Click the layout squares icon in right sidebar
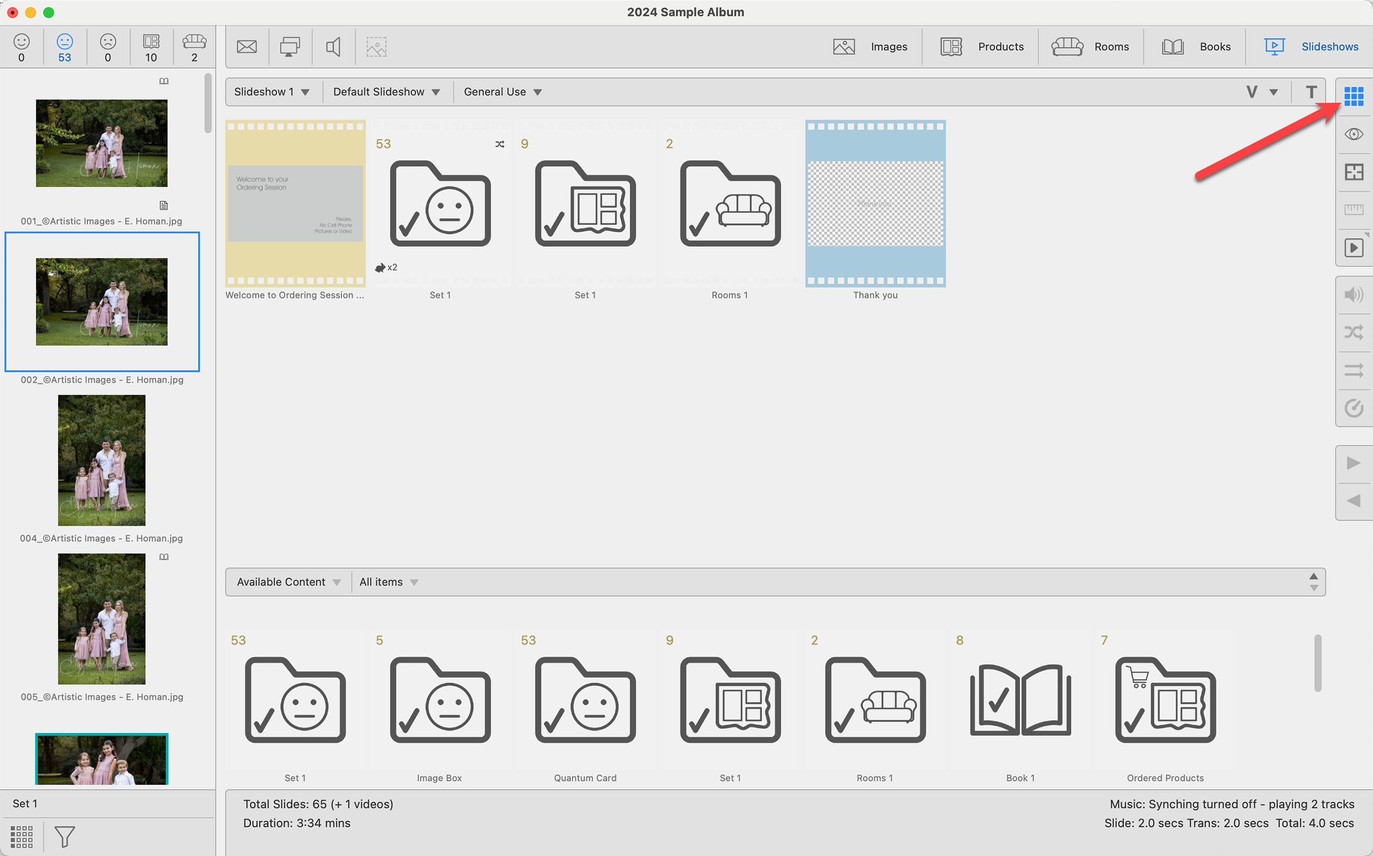Viewport: 1373px width, 856px height. pyautogui.click(x=1353, y=172)
